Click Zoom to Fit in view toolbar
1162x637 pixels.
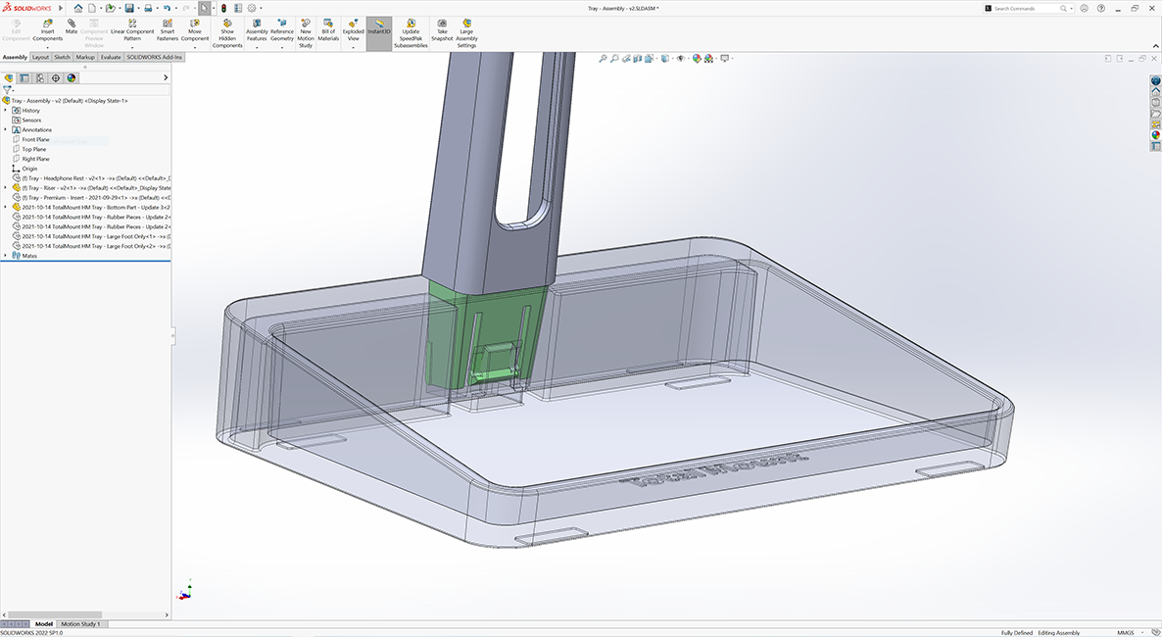pyautogui.click(x=603, y=59)
